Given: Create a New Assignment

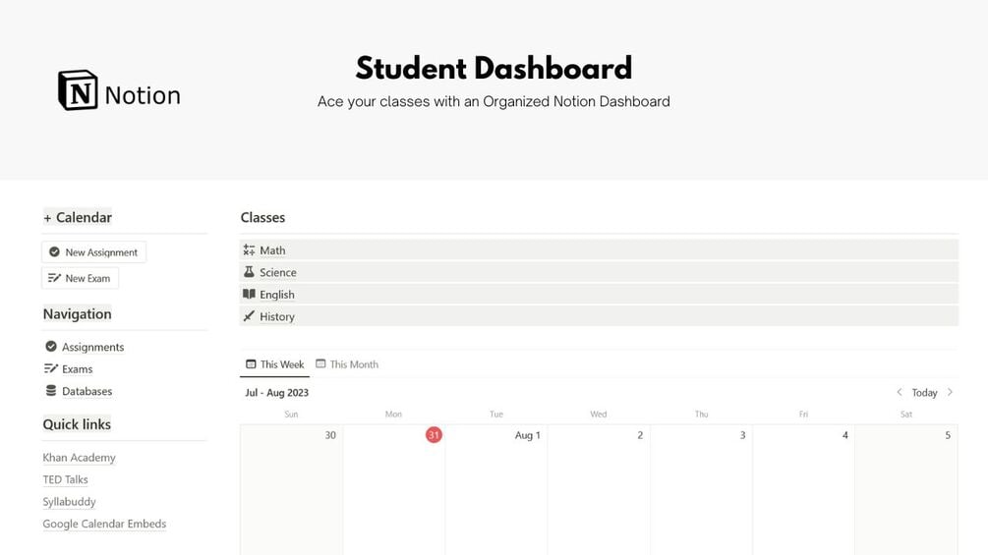Looking at the screenshot, I should 93,252.
